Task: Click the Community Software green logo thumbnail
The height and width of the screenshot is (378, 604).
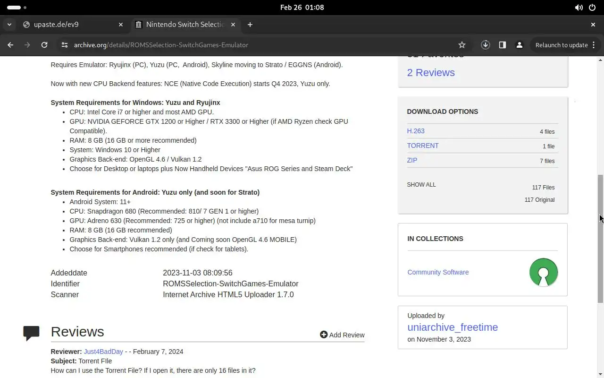Action: (544, 272)
